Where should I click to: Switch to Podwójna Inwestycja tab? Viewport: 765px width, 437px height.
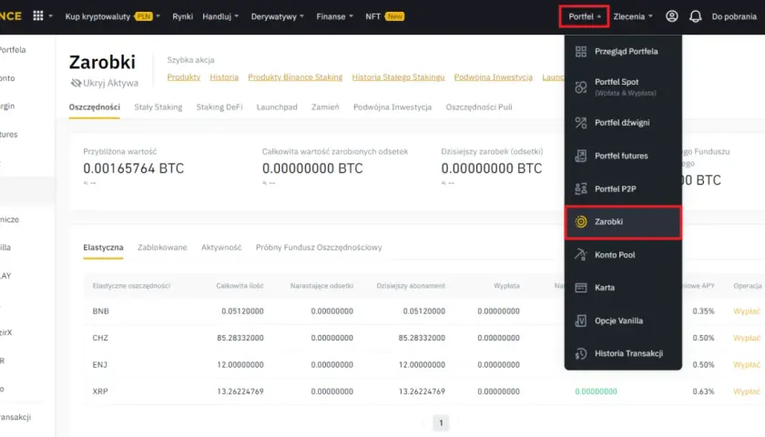coord(393,107)
